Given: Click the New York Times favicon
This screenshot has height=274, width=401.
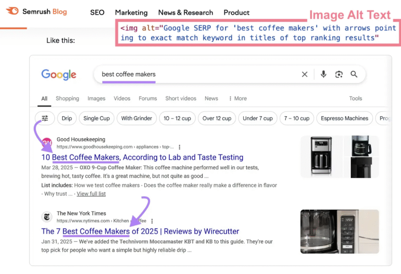Looking at the screenshot, I should [x=47, y=216].
